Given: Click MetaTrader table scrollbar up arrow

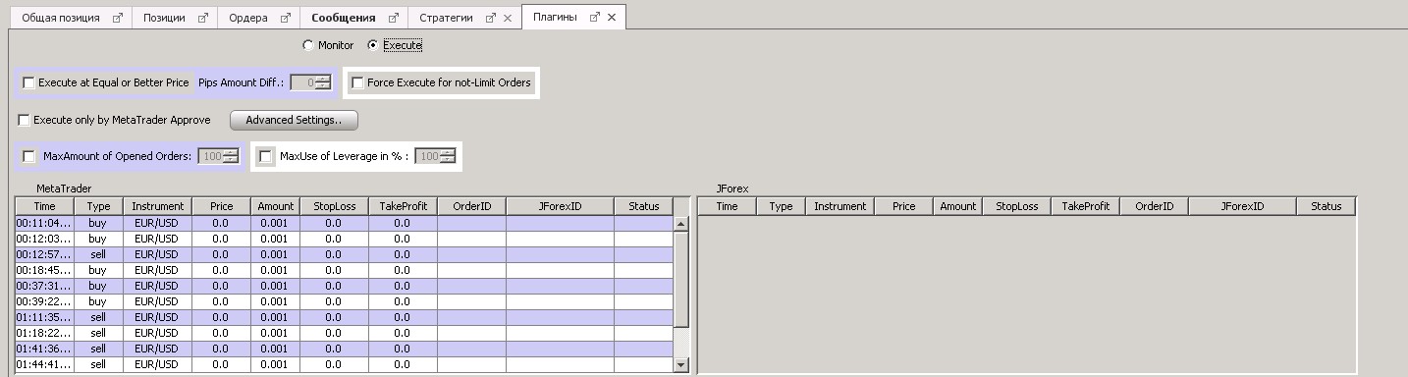Looking at the screenshot, I should click(x=681, y=223).
